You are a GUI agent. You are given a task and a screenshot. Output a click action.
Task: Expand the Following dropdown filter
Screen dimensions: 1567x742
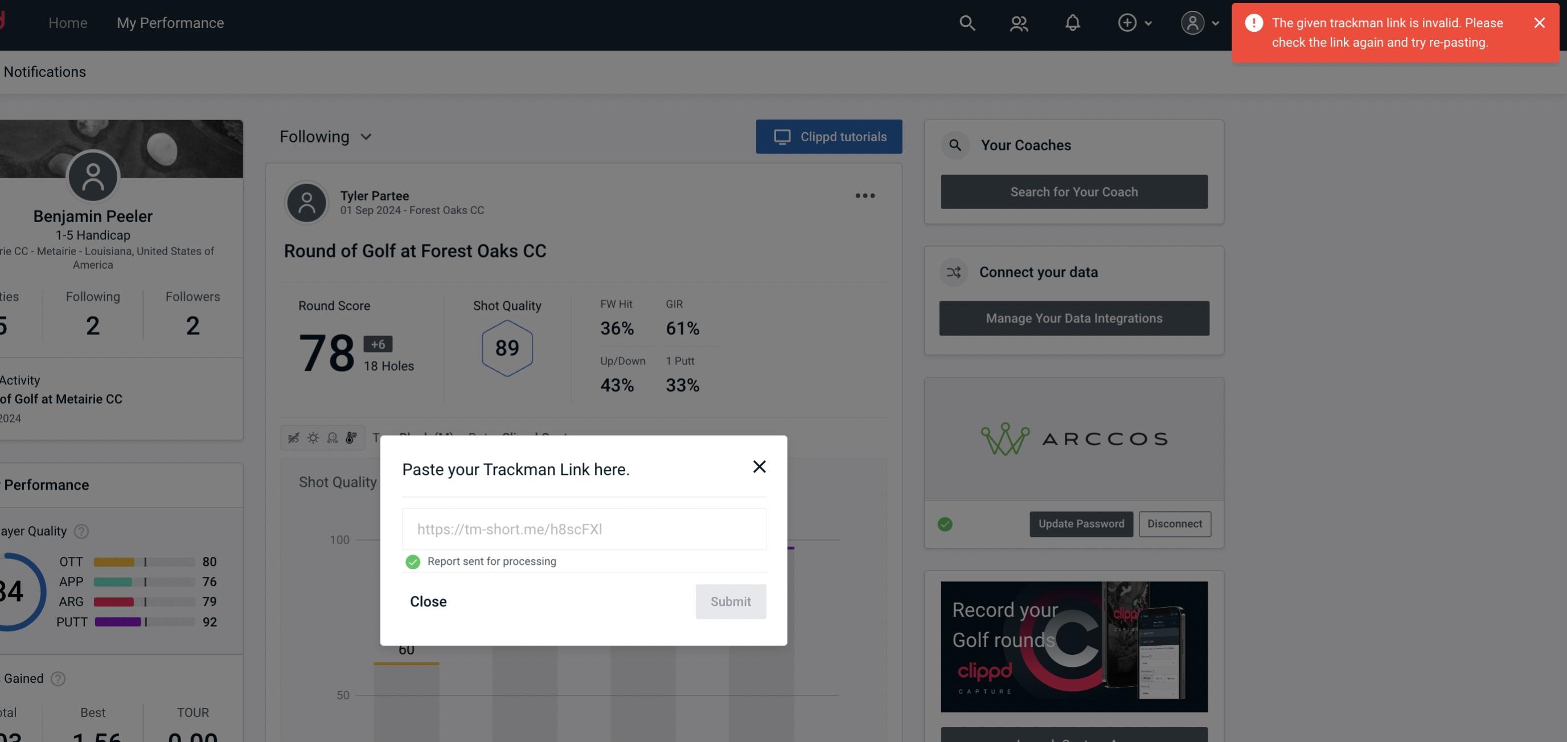(326, 136)
